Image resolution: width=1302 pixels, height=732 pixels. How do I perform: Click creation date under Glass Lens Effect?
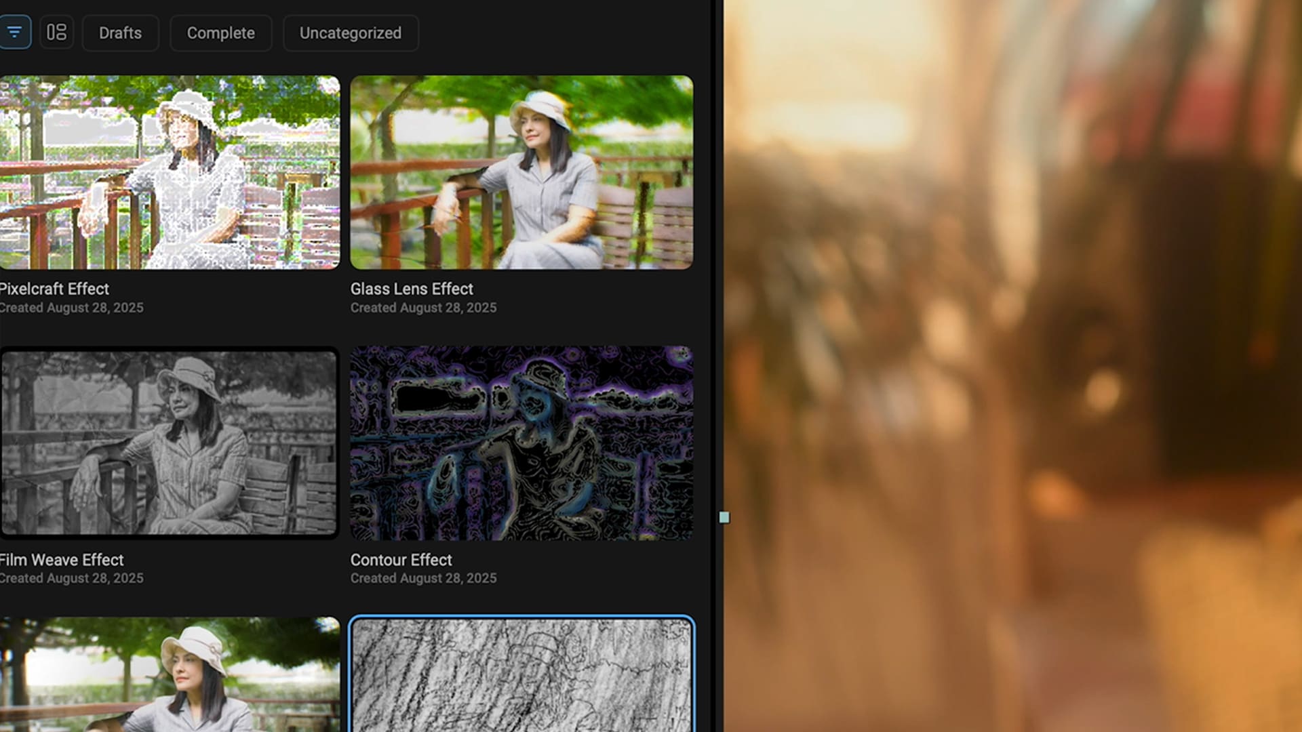(x=423, y=308)
